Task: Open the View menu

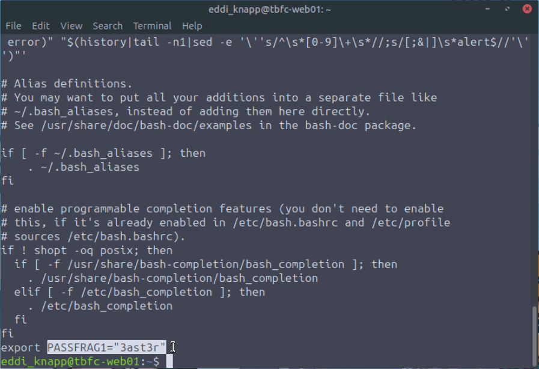Action: coord(71,26)
